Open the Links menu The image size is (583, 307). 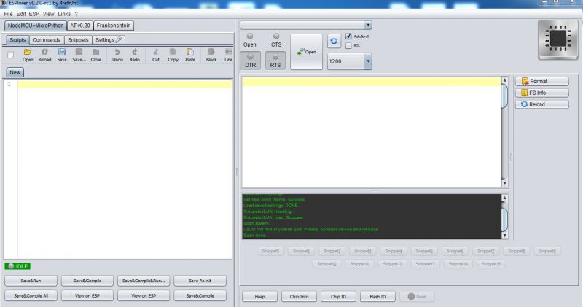point(64,14)
